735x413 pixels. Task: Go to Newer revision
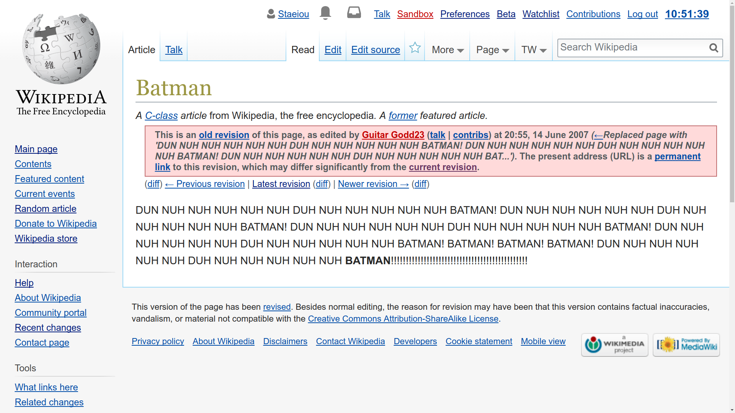(x=373, y=184)
